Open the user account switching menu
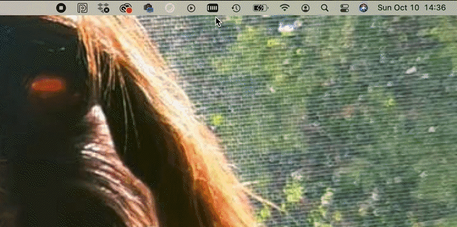The height and width of the screenshot is (227, 457). pos(305,8)
